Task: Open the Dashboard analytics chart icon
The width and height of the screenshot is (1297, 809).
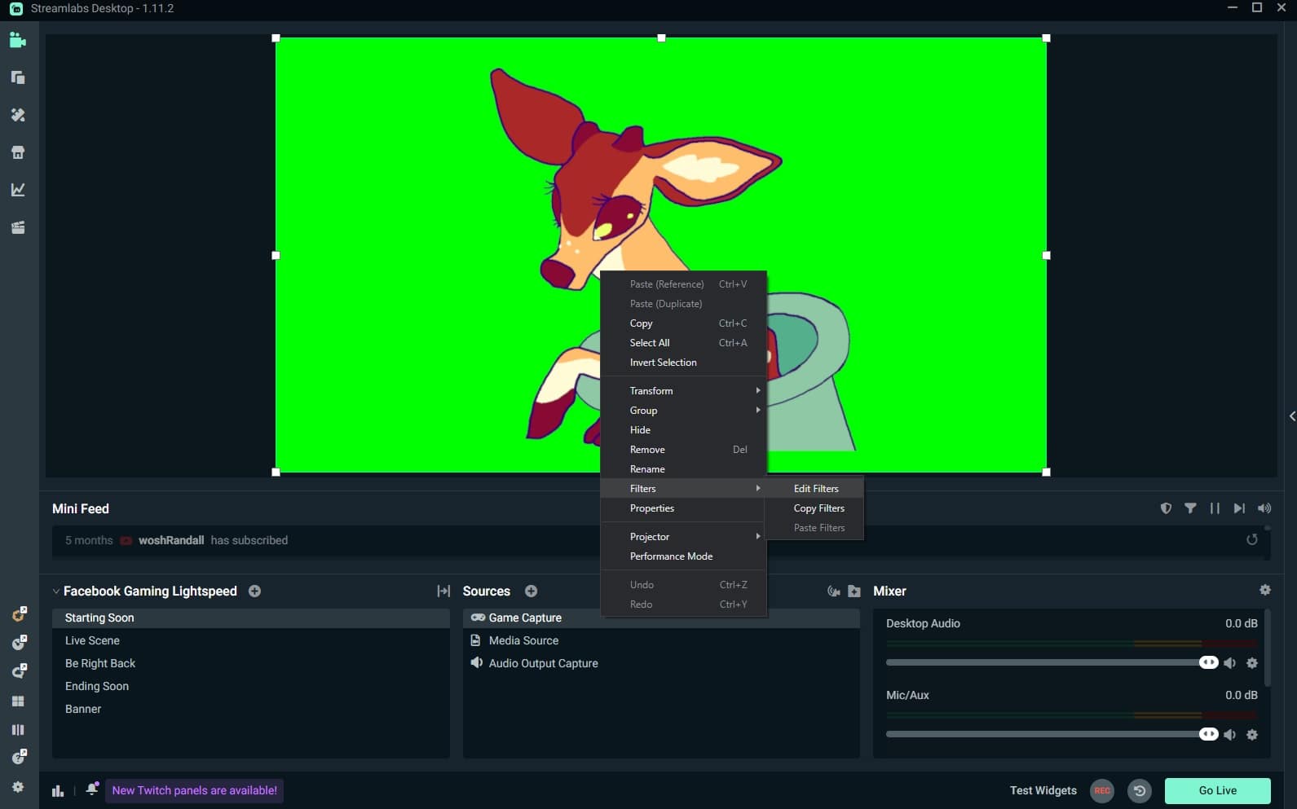Action: (x=18, y=190)
